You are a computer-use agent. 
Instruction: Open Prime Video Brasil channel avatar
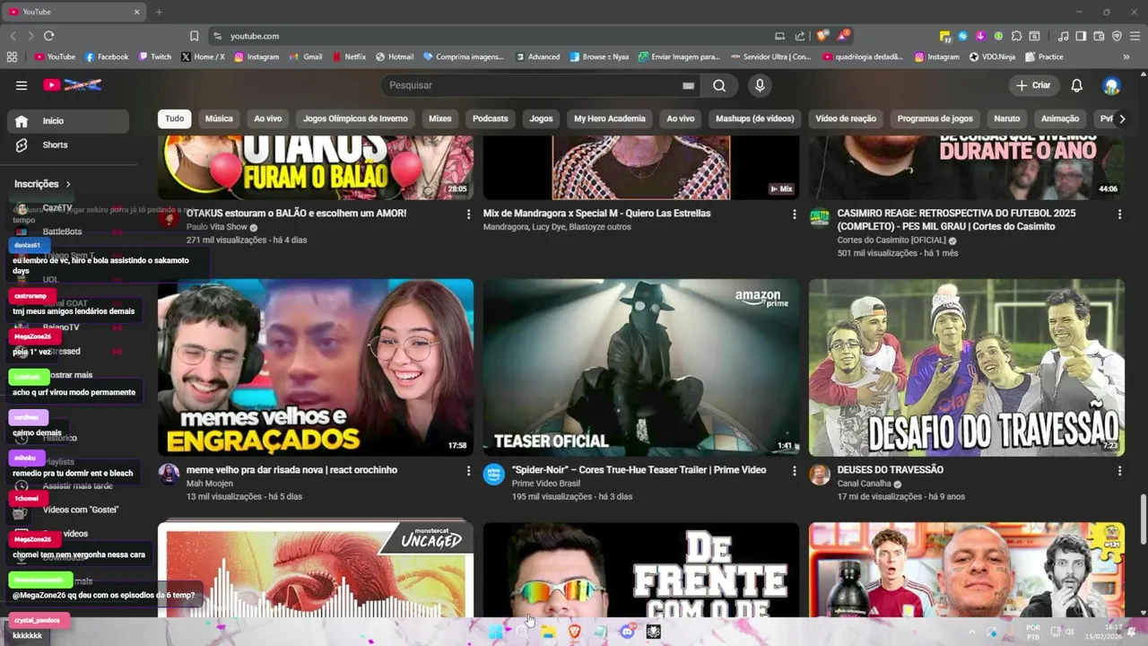(494, 475)
